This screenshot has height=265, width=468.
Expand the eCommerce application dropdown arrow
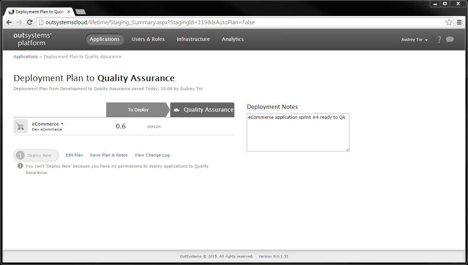(x=62, y=124)
